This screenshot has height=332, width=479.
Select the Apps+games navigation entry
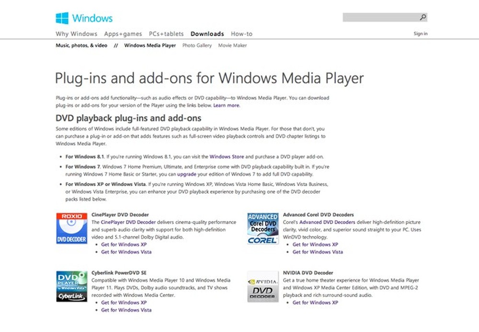pos(123,34)
